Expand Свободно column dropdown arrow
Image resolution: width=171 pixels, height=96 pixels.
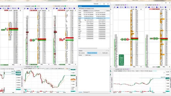(105, 11)
